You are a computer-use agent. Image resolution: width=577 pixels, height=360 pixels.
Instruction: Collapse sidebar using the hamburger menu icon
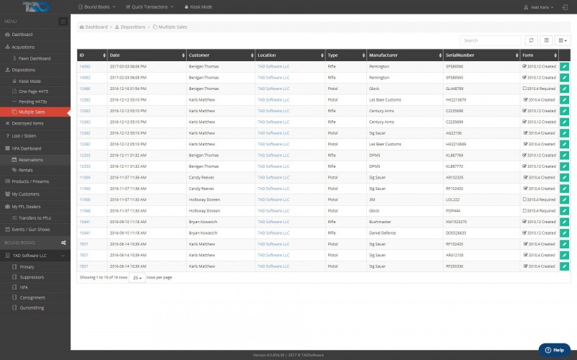[63, 22]
